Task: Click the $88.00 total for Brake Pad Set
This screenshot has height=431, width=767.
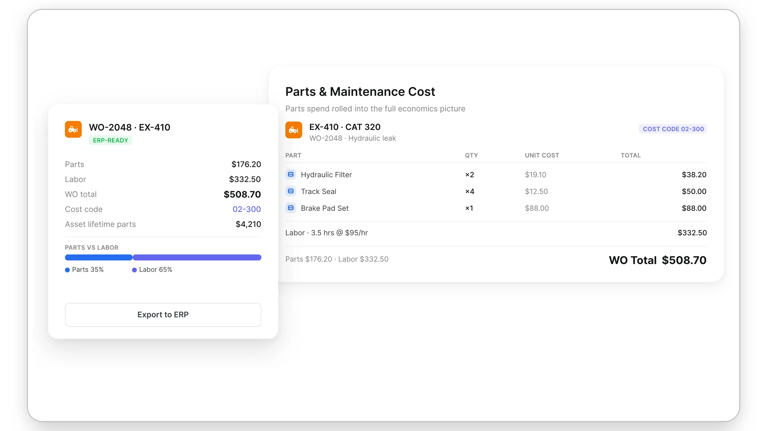Action: (694, 208)
